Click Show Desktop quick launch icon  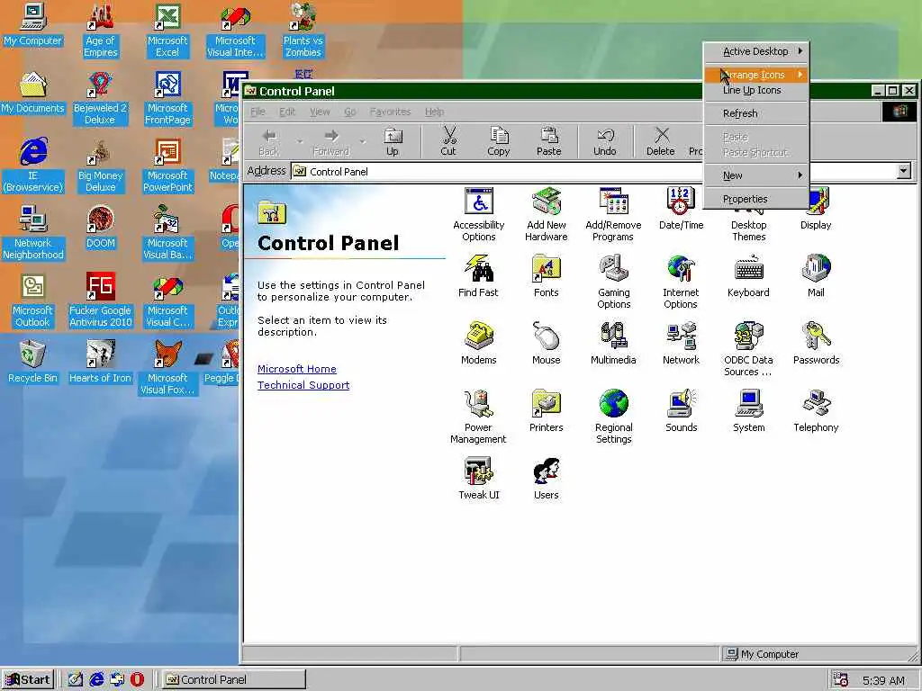point(75,679)
